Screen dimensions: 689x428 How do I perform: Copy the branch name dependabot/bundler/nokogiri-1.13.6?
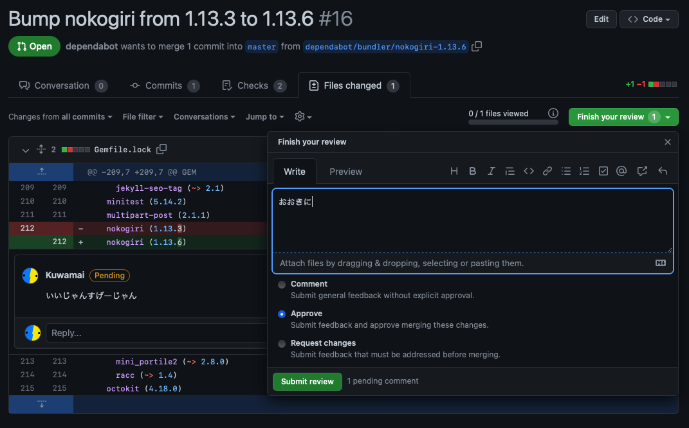pyautogui.click(x=477, y=46)
